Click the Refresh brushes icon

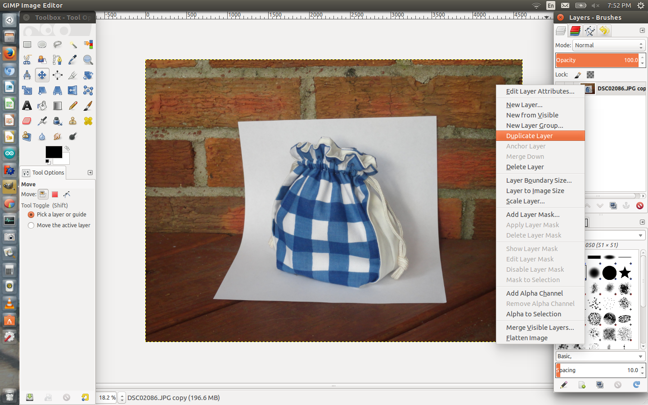tap(636, 385)
